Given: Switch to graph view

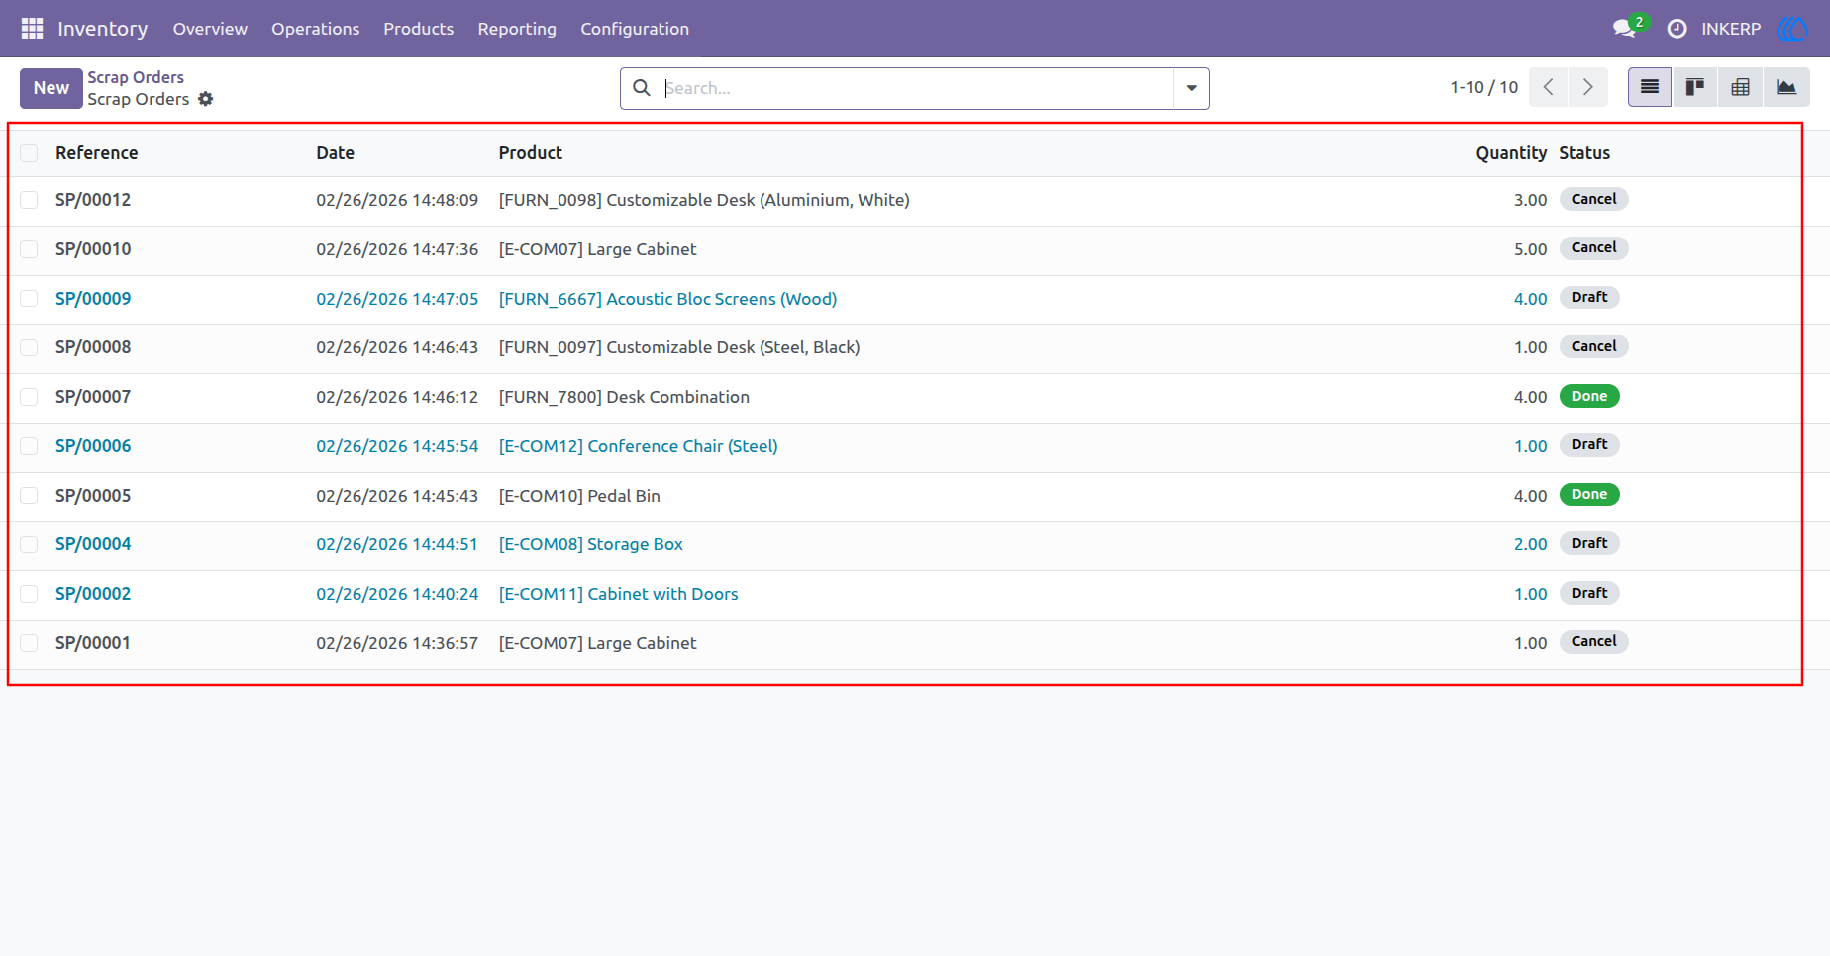Looking at the screenshot, I should pos(1786,87).
